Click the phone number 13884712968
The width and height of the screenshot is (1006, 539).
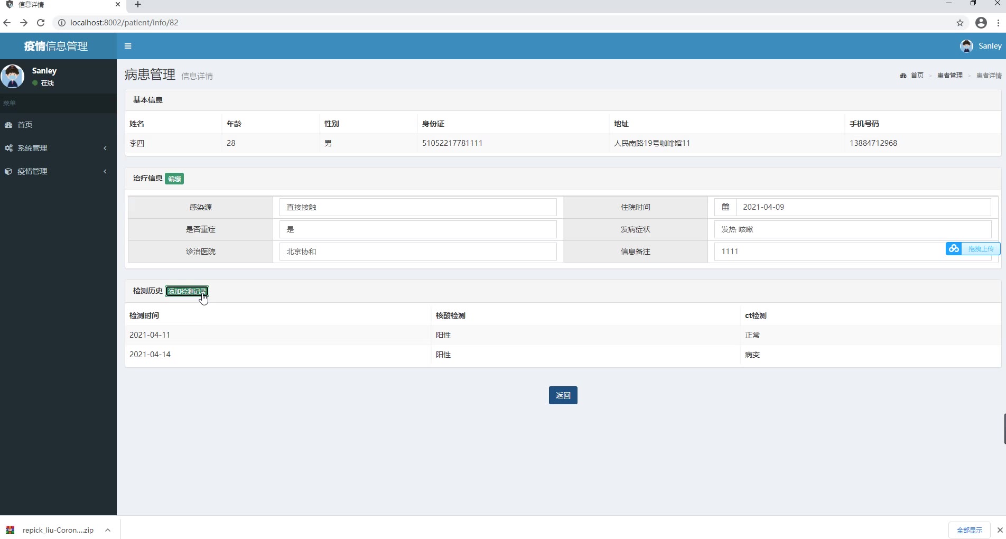(873, 143)
